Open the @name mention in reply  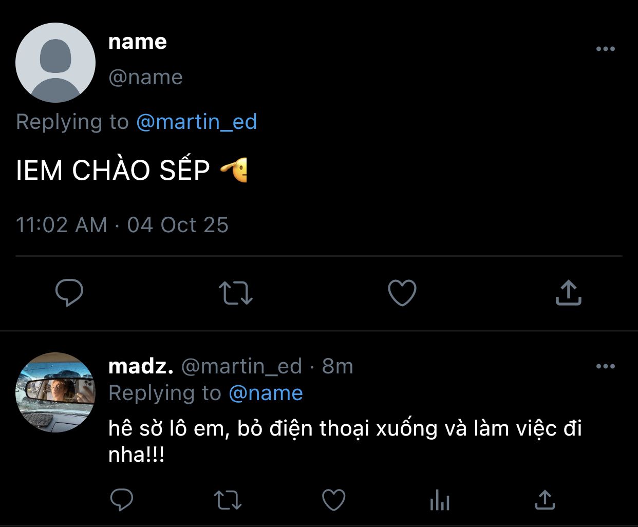click(x=266, y=393)
